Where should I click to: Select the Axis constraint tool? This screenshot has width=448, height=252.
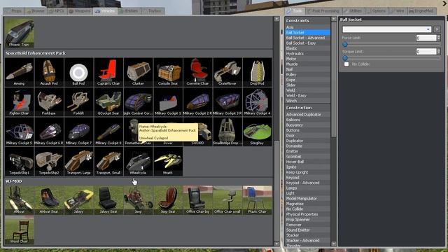coord(308,27)
